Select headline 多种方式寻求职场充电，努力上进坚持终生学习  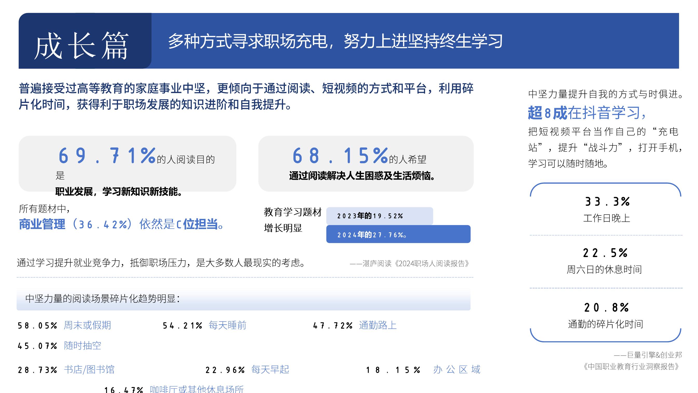tap(335, 41)
